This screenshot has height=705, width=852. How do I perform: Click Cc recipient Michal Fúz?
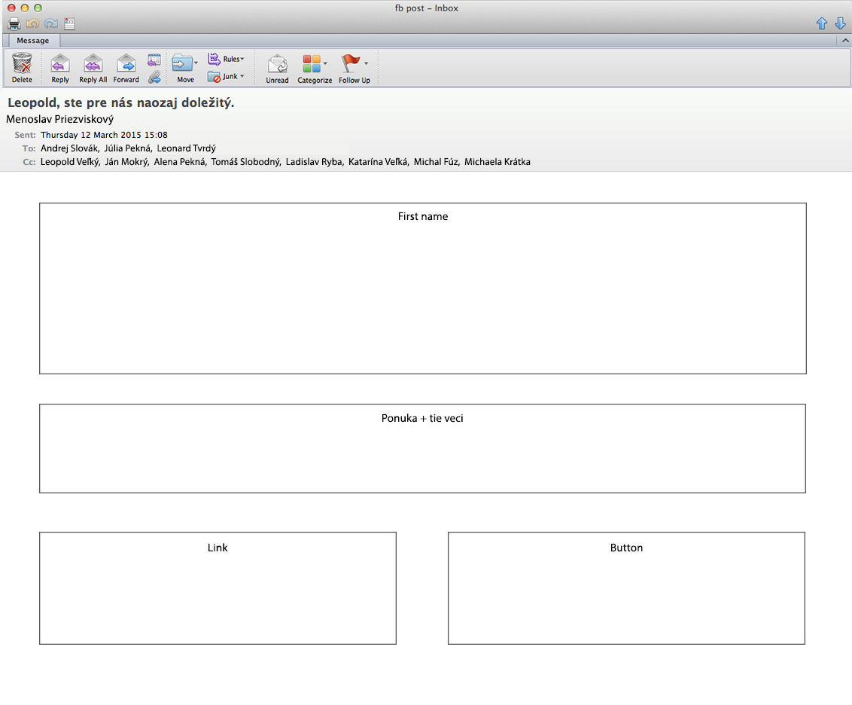(x=437, y=162)
